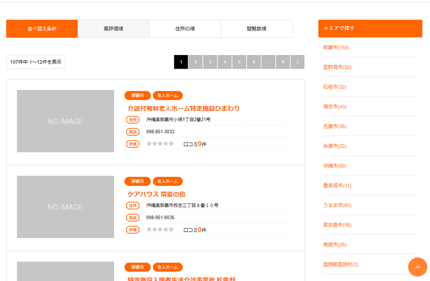Click the next page arrow
This screenshot has height=281, width=430.
pyautogui.click(x=297, y=62)
